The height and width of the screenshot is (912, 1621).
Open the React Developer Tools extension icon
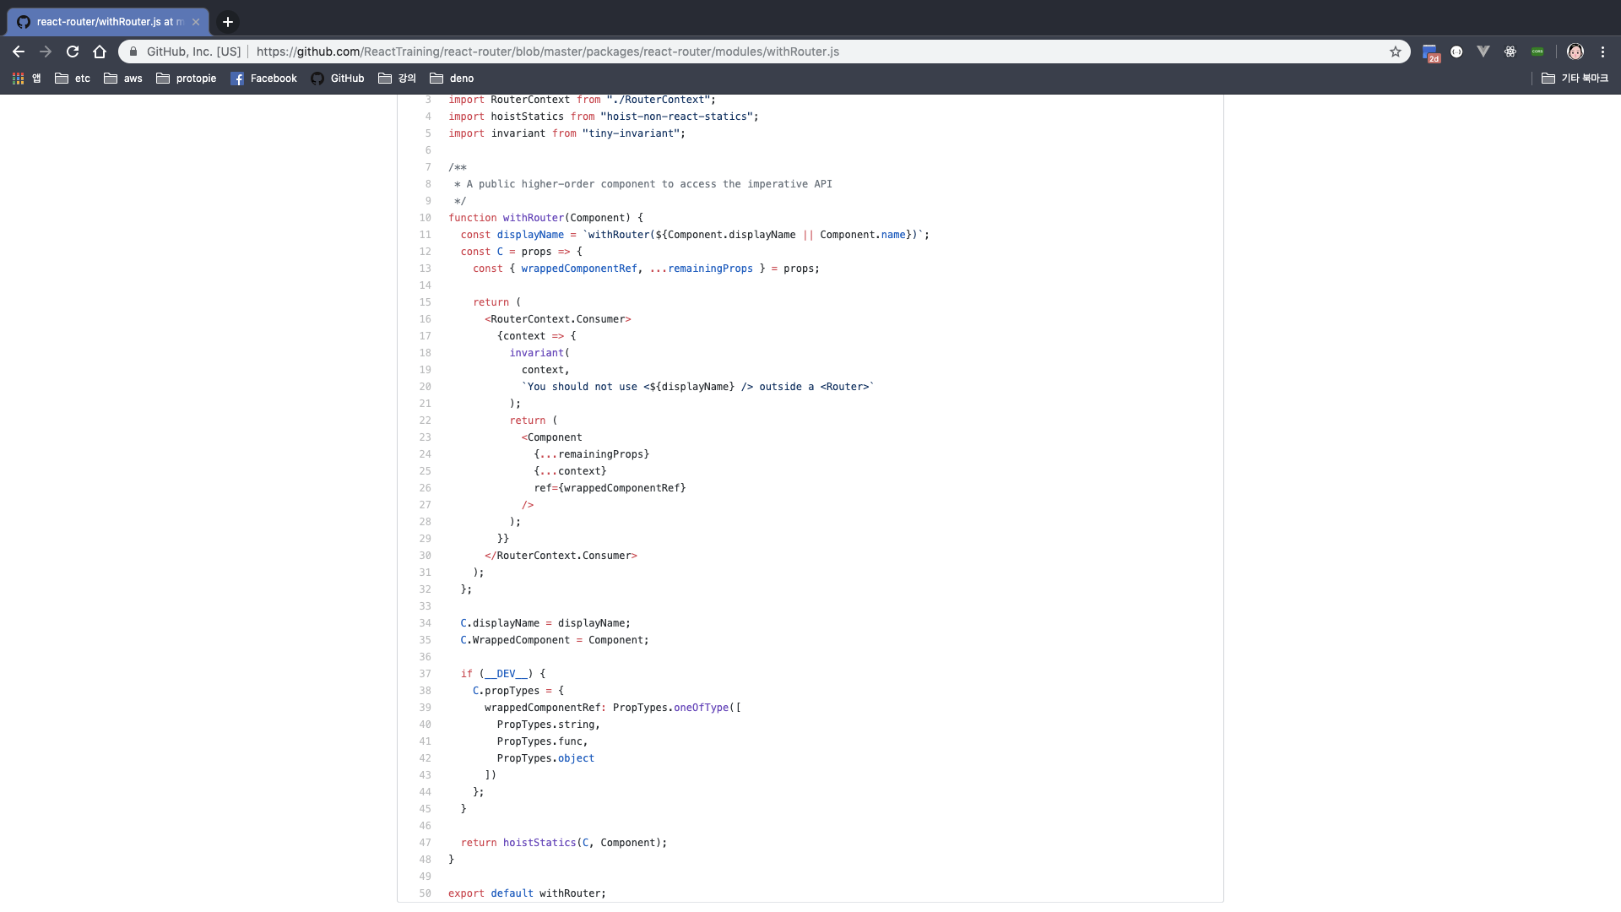[1510, 52]
